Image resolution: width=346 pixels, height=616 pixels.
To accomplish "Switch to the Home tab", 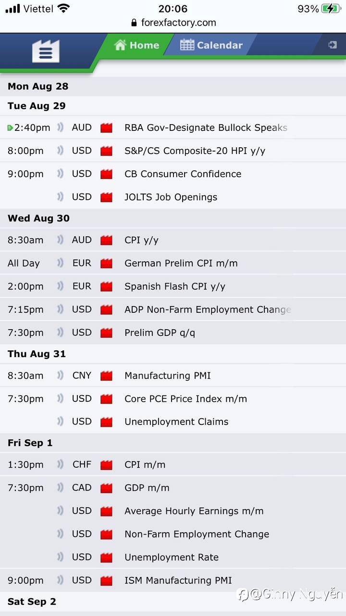I will pos(137,45).
